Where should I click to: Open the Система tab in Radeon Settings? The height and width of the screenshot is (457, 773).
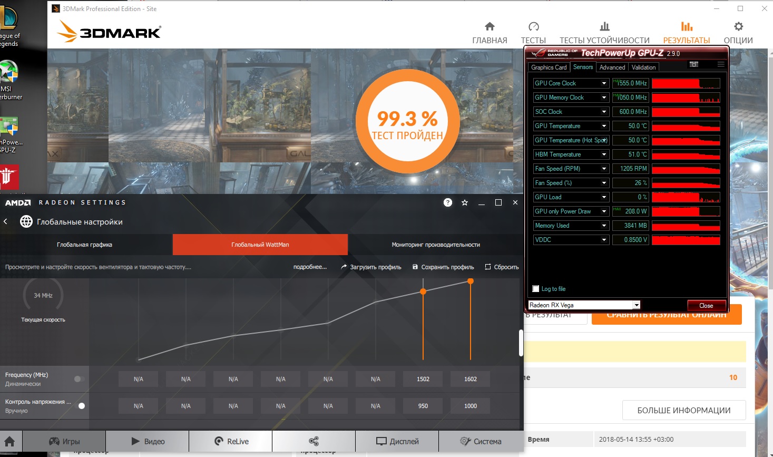[x=481, y=441]
